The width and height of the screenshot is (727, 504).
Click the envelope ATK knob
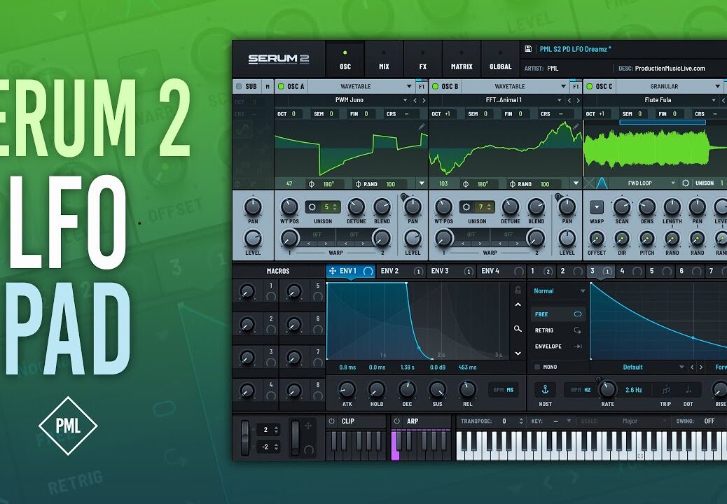pos(347,389)
